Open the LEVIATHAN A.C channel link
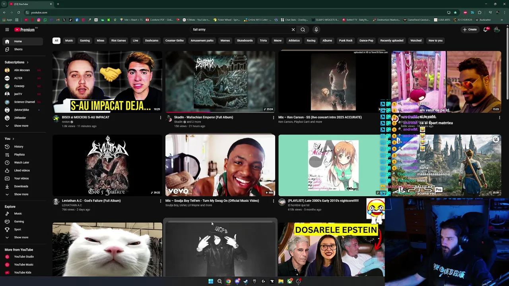509x286 pixels. tap(72, 205)
